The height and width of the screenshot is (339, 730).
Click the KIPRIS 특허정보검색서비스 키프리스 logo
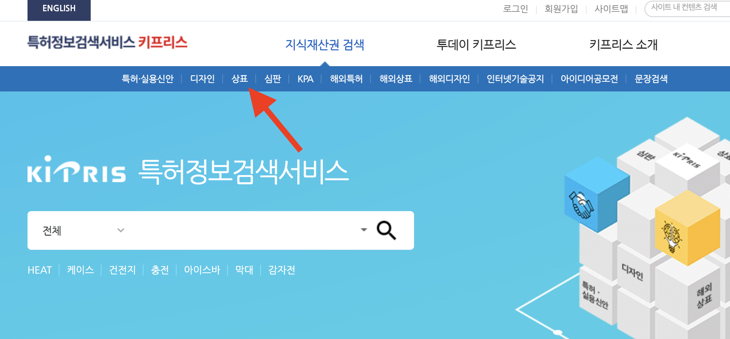[107, 43]
